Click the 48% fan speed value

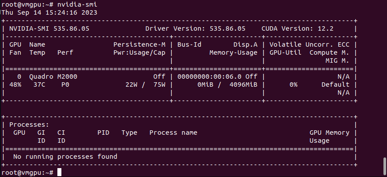point(15,84)
